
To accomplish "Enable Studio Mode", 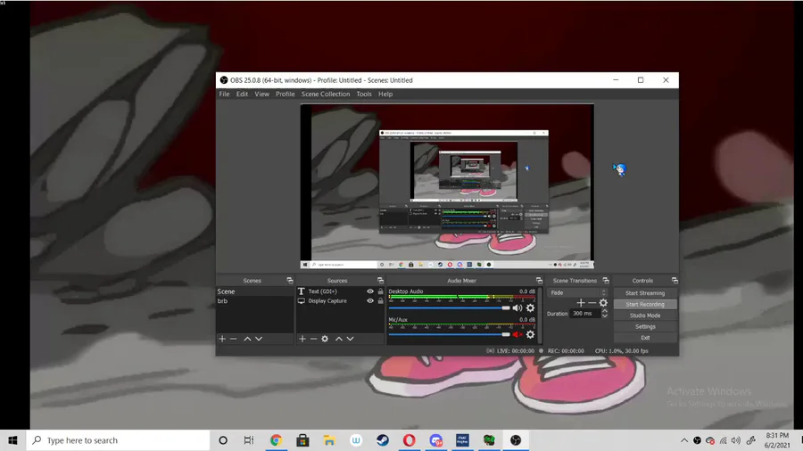I will point(645,316).
